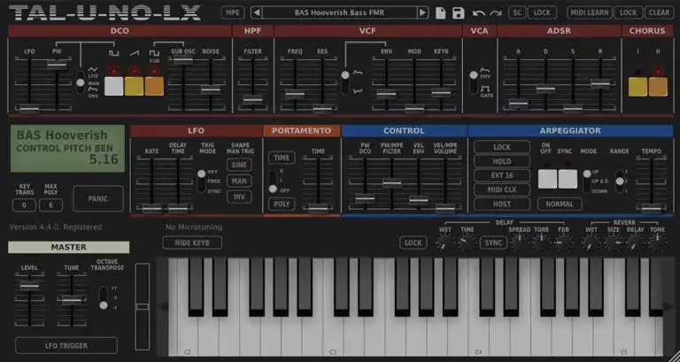This screenshot has width=680, height=362.
Task: Click the MPE button
Action: coord(233,12)
